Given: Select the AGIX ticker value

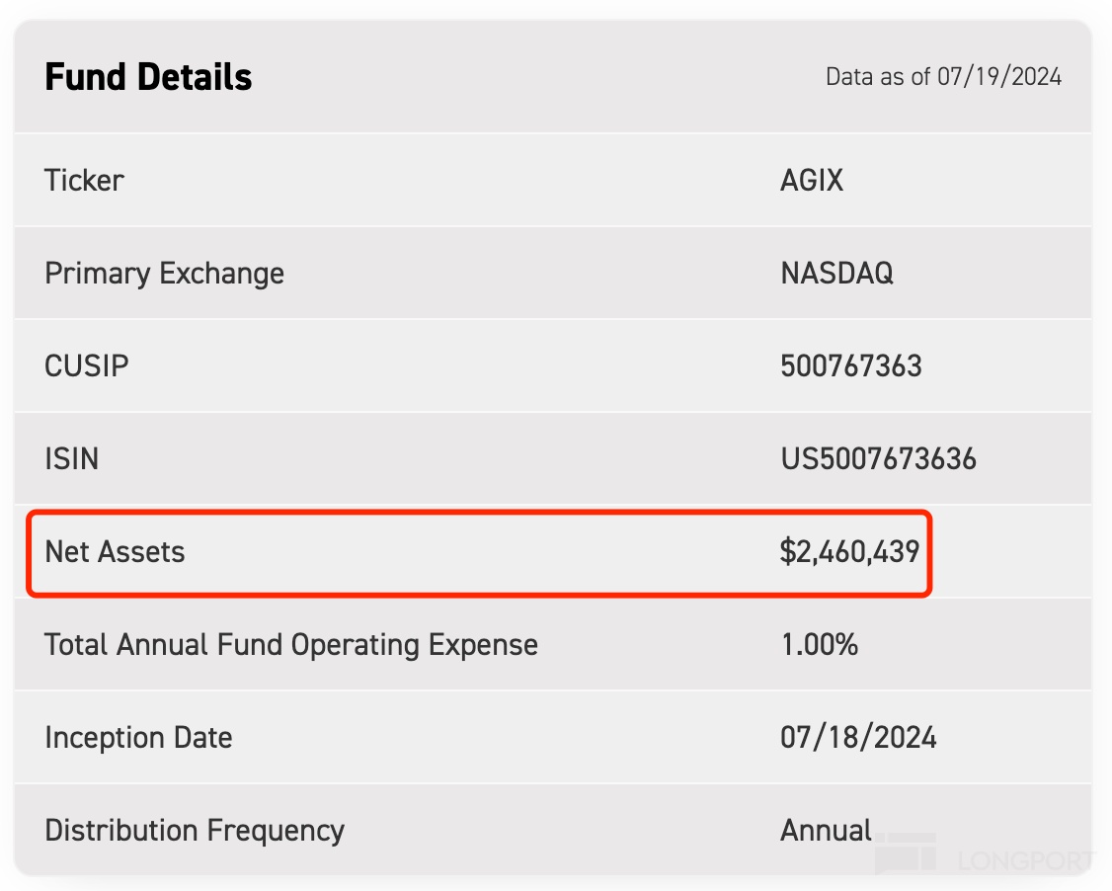Looking at the screenshot, I should (812, 181).
